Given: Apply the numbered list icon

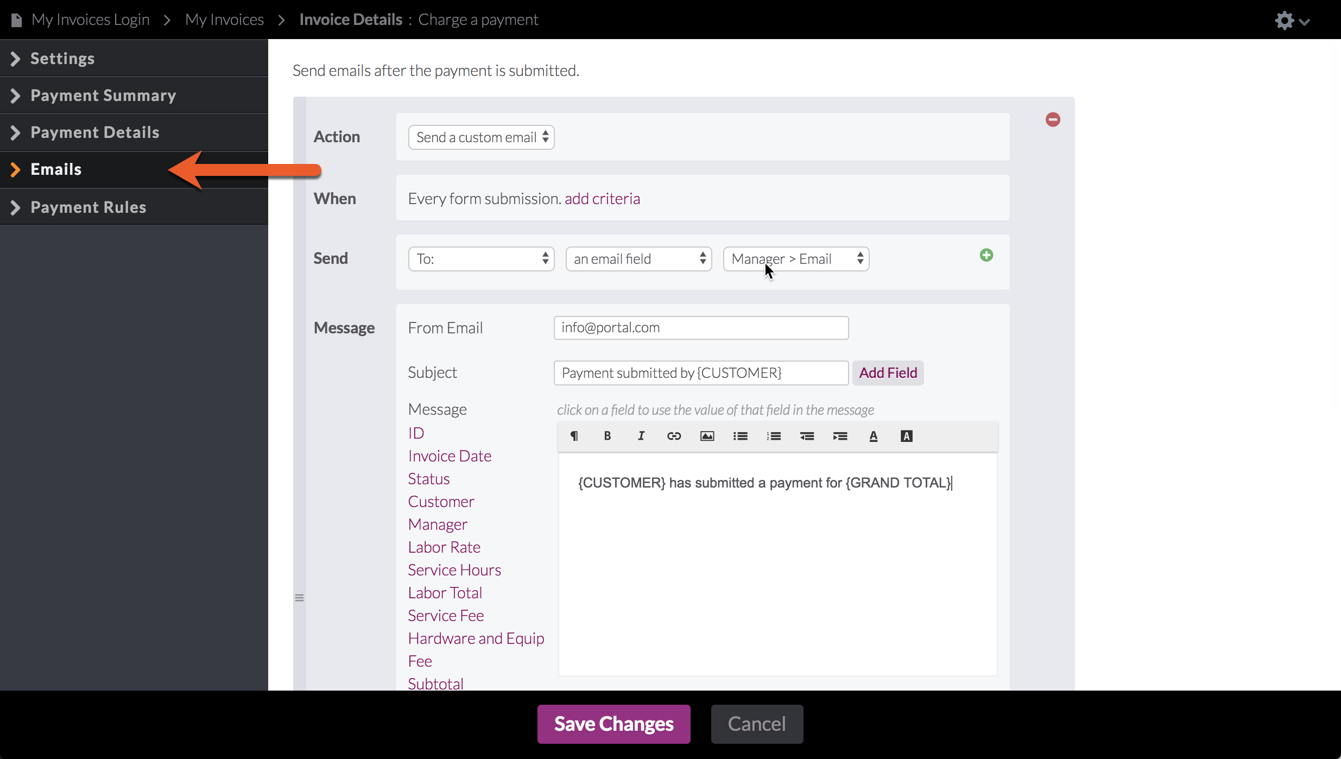Looking at the screenshot, I should point(774,436).
